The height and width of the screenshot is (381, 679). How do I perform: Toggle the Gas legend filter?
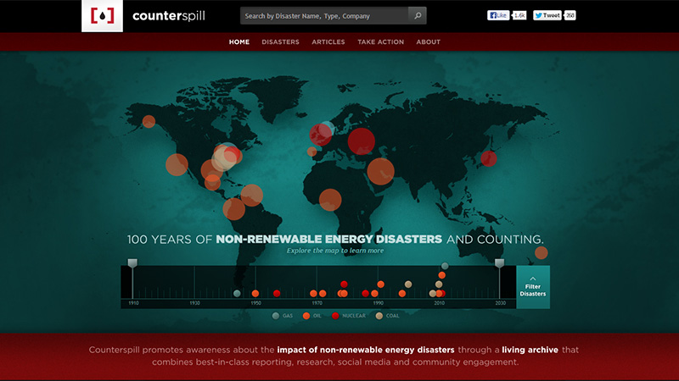283,316
